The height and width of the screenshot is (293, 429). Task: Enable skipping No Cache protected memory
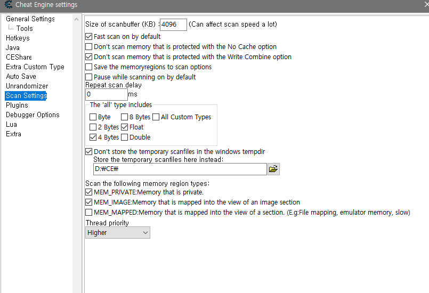click(88, 47)
